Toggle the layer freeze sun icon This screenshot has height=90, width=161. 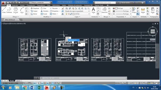pyautogui.click(x=69, y=14)
